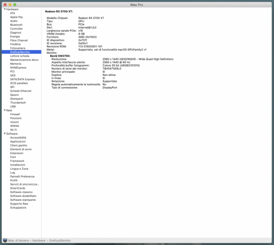This screenshot has width=274, height=245.
Task: Select Stampanti in the sidebar
Action: tap(16, 99)
